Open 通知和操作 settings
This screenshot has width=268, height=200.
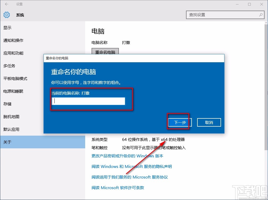(13, 40)
